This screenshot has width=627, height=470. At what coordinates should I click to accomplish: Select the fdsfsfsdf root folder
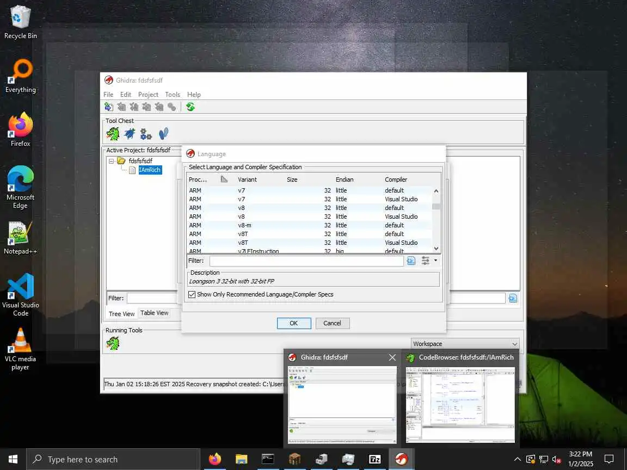click(140, 161)
